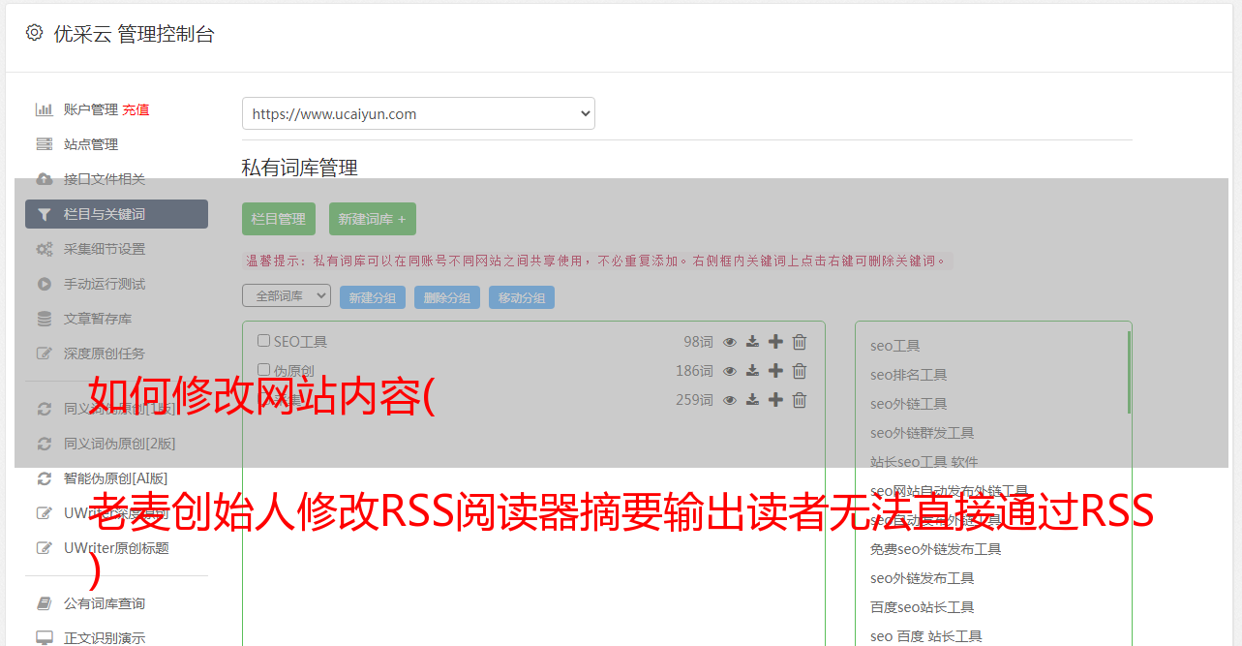Select keyword seo外链群发工具 in right list
Viewport: 1242px width, 646px height.
coord(922,433)
